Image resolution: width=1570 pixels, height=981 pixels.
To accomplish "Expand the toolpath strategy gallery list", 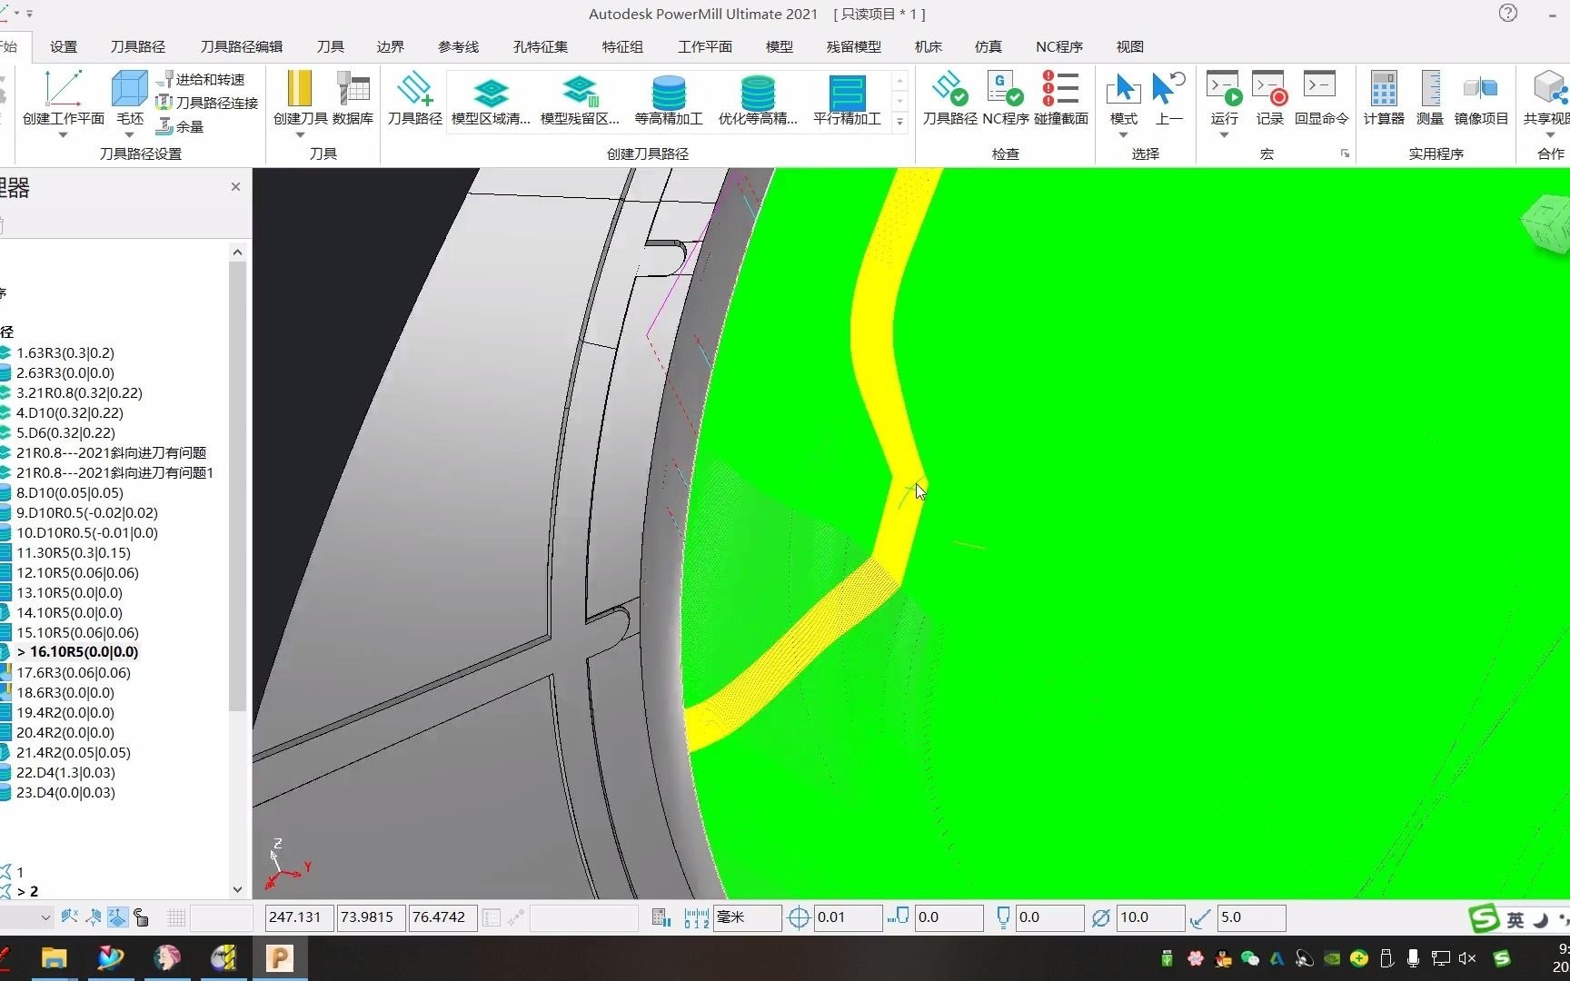I will (x=899, y=121).
